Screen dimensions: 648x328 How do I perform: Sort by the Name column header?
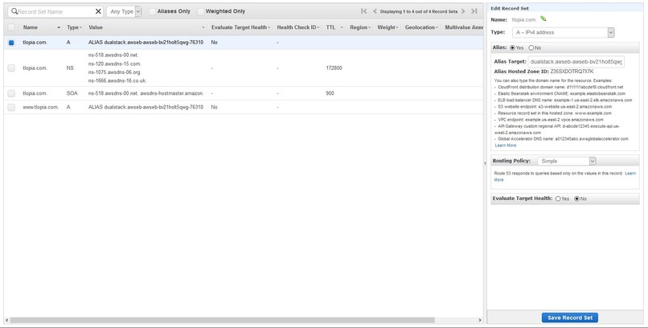(x=31, y=27)
